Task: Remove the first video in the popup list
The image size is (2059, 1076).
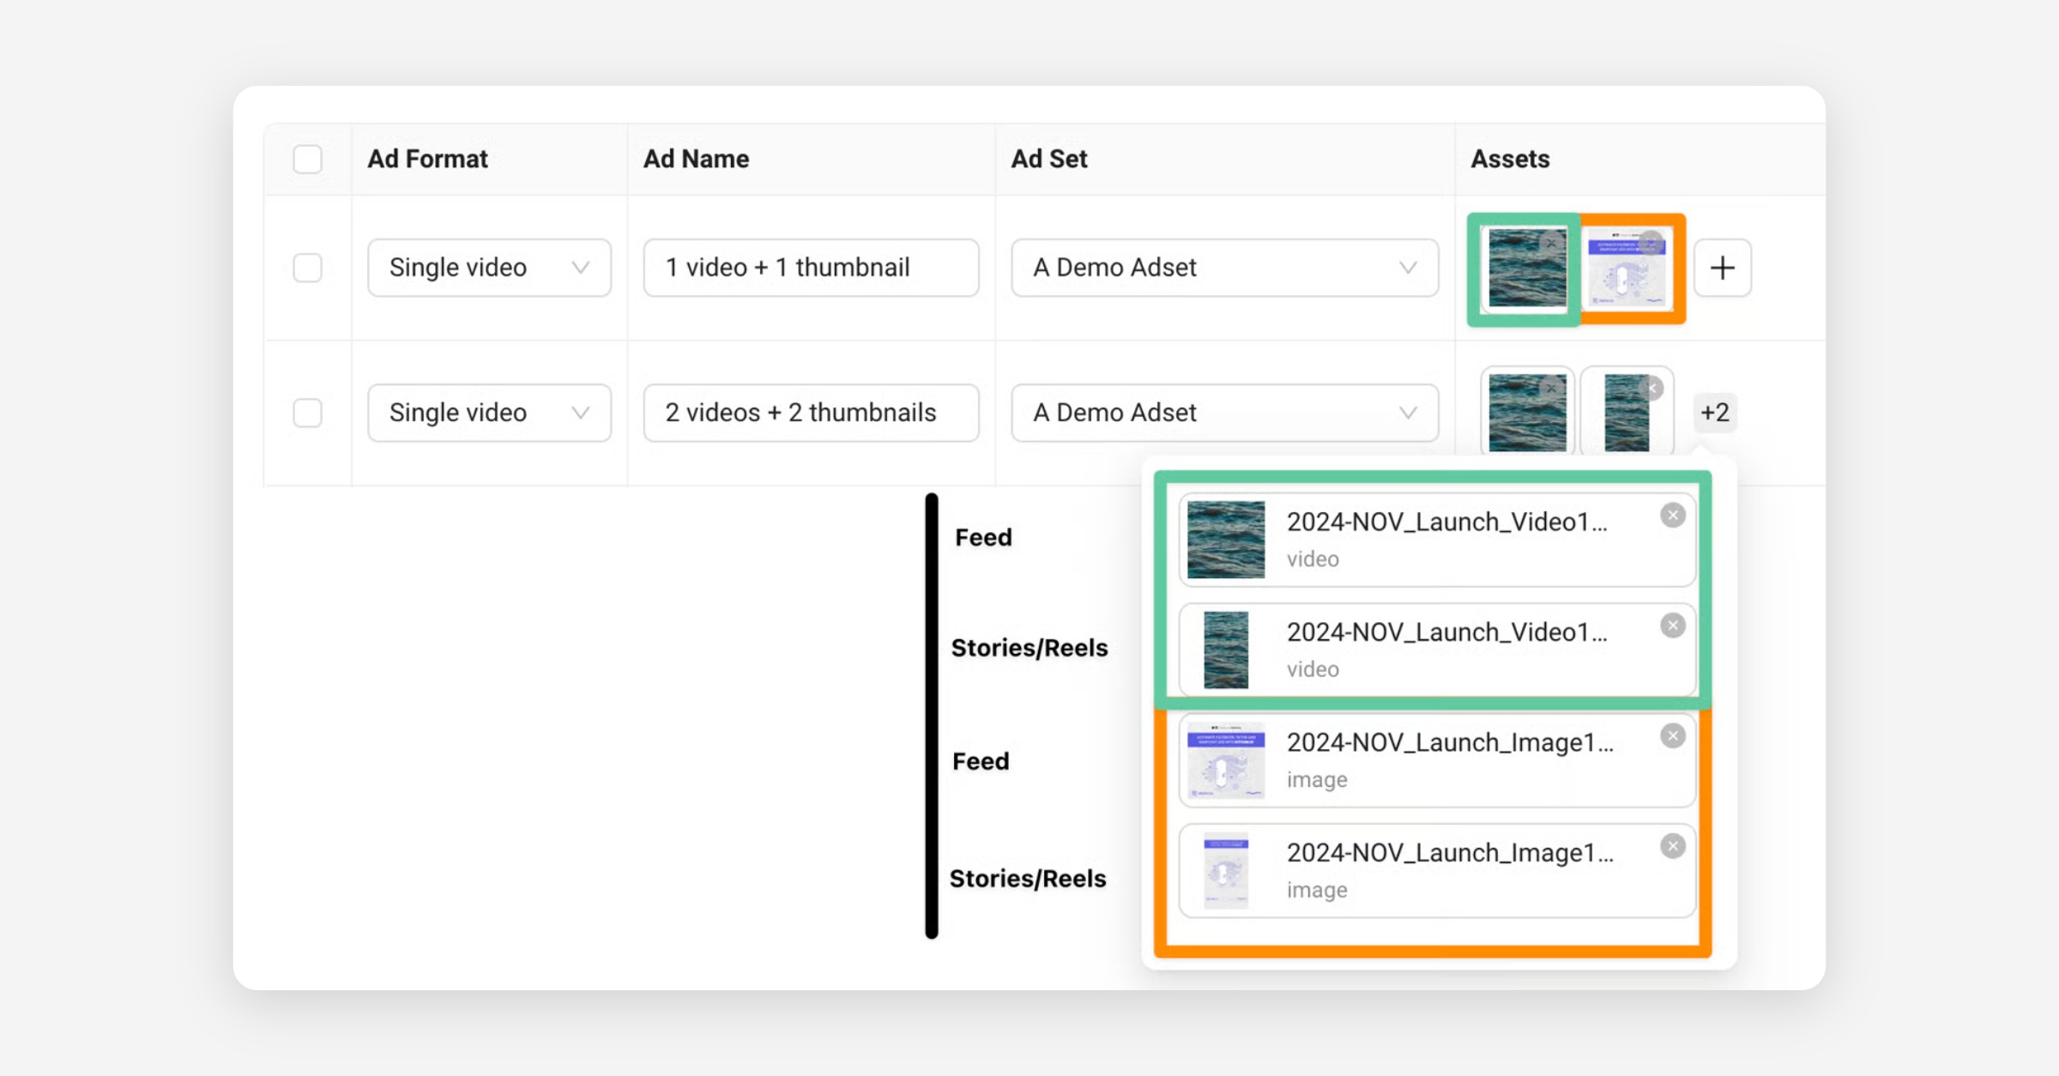Action: pyautogui.click(x=1672, y=515)
